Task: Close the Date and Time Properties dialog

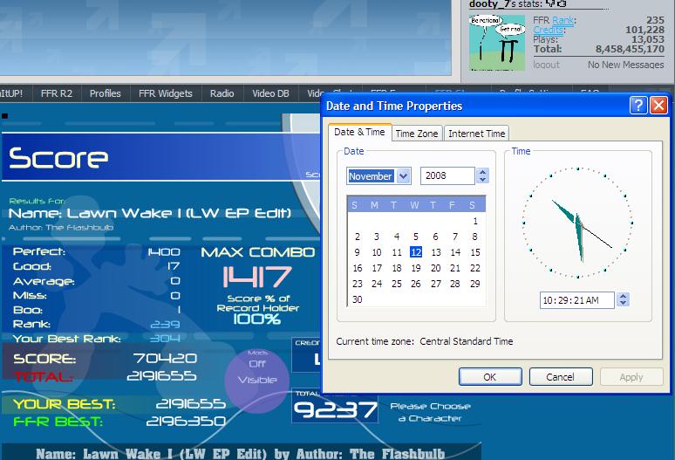Action: pos(658,106)
